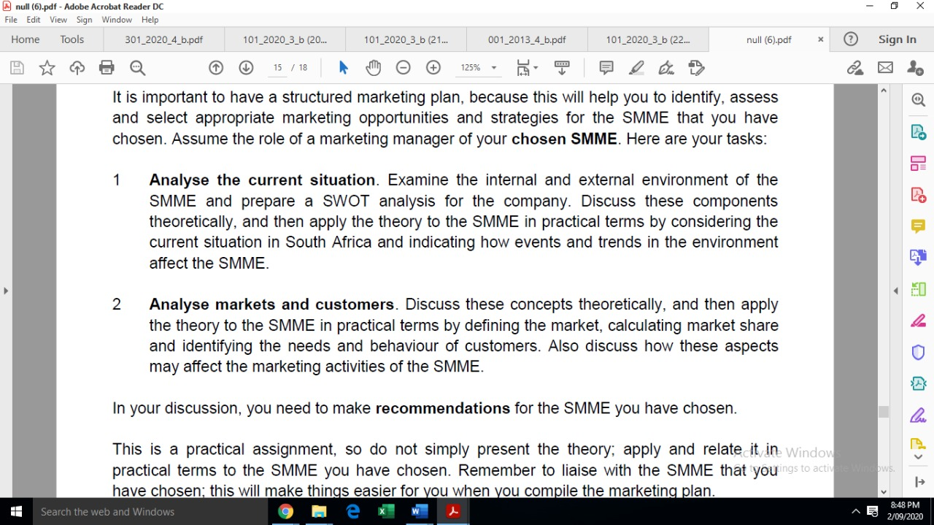Open the View menu

point(58,20)
